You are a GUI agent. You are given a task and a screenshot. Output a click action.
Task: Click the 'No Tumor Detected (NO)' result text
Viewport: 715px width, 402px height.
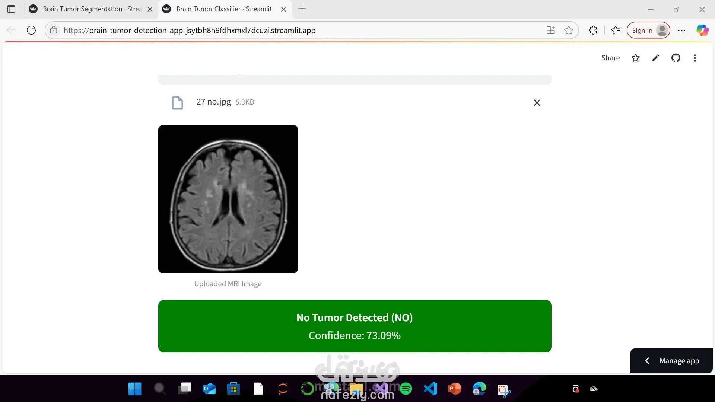(355, 318)
